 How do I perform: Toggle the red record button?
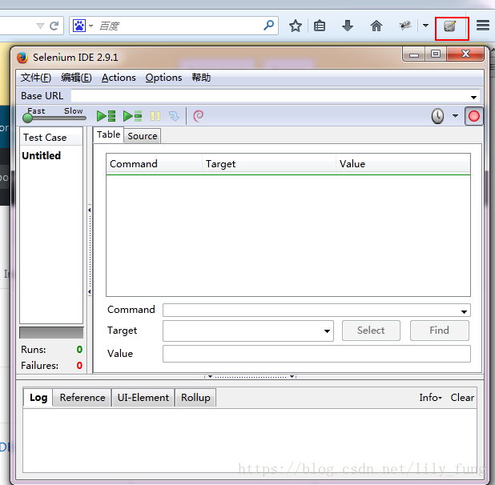[x=473, y=116]
